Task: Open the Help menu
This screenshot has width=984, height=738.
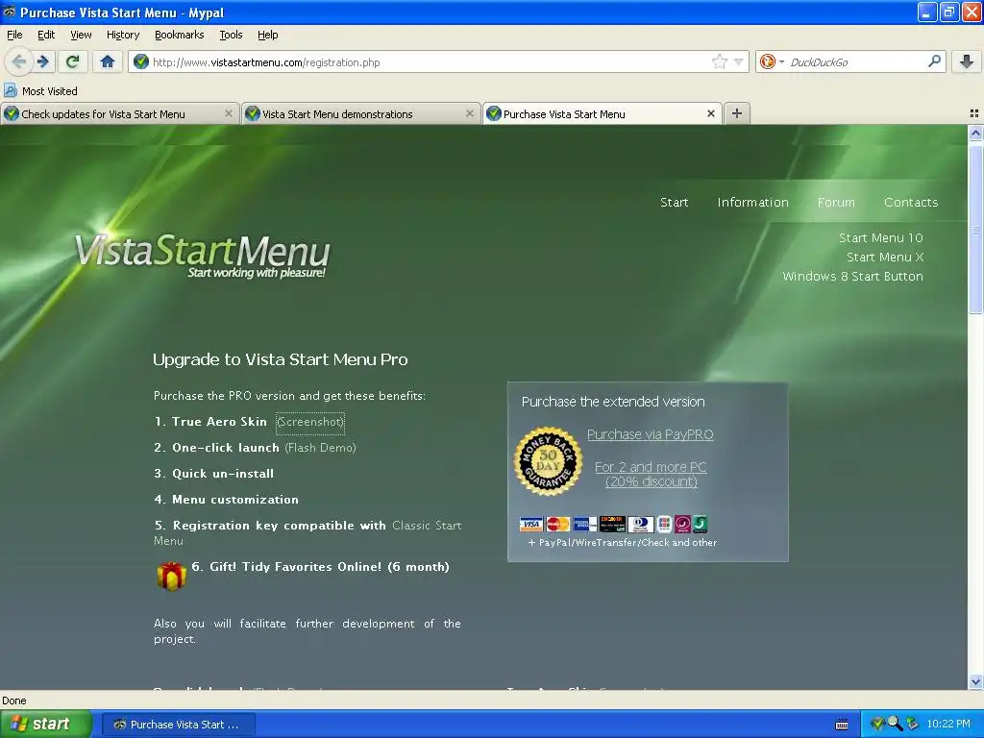Action: coord(267,35)
